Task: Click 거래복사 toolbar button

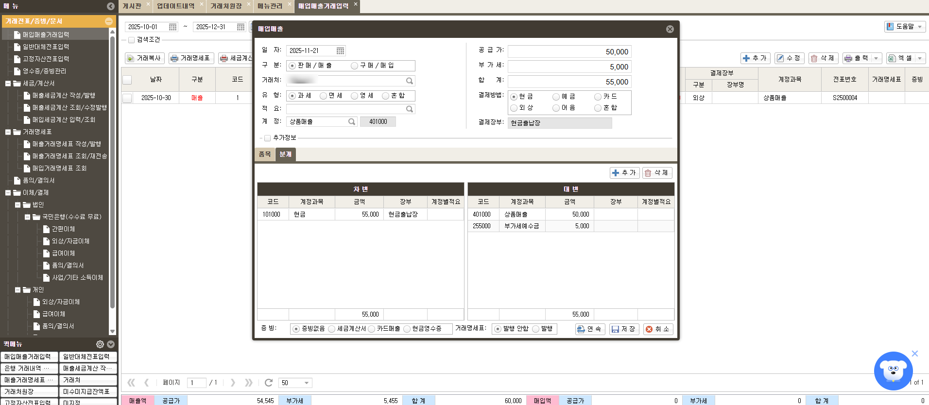Action: [x=144, y=58]
